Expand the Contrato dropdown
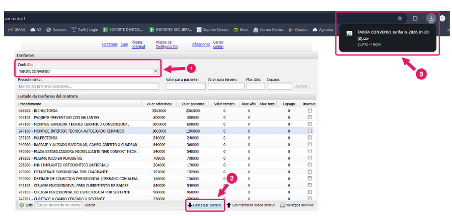452x216 pixels. point(156,71)
